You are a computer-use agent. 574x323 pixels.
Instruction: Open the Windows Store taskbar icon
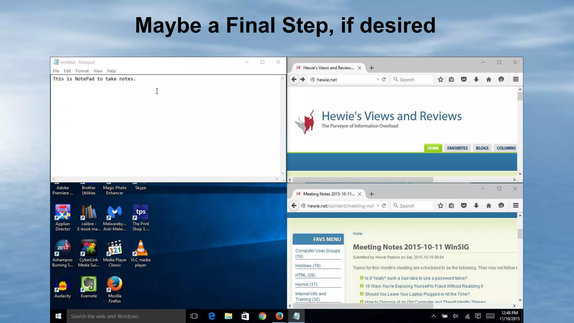[x=245, y=316]
